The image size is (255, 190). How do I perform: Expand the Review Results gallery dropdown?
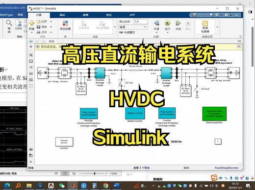(x=217, y=27)
